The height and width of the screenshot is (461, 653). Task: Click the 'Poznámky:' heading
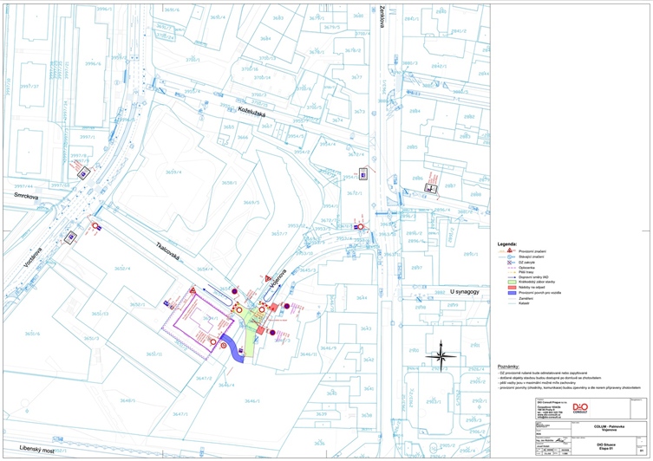coord(508,367)
